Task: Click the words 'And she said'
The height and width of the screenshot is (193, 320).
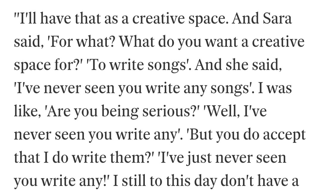Action: (238, 65)
